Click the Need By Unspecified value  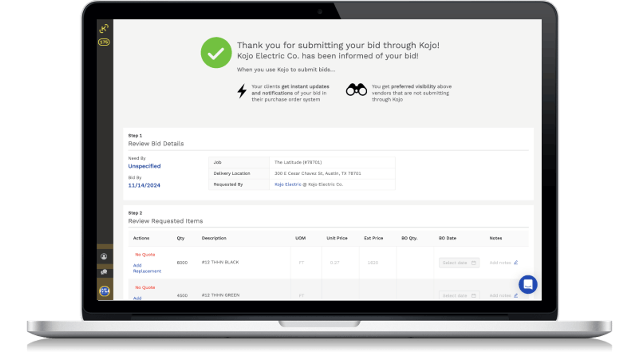144,166
